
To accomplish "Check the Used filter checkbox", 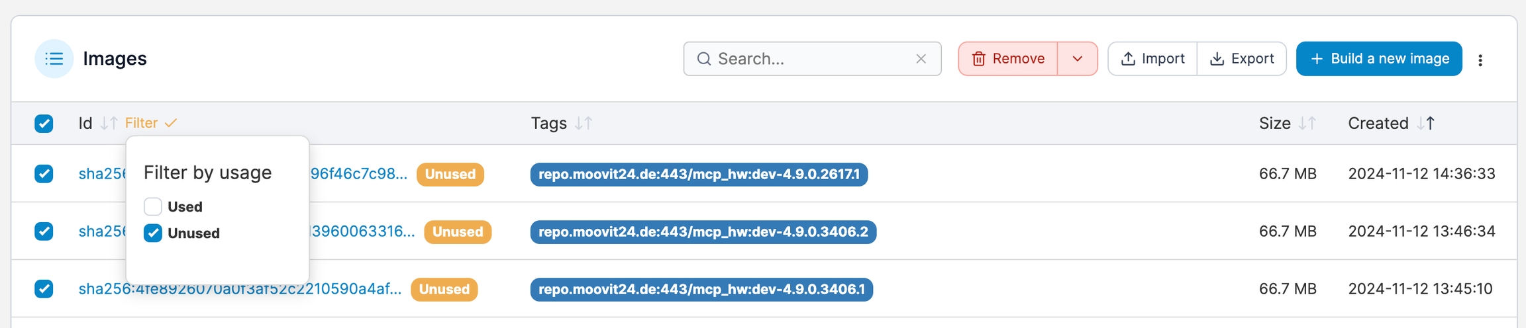I will click(153, 207).
